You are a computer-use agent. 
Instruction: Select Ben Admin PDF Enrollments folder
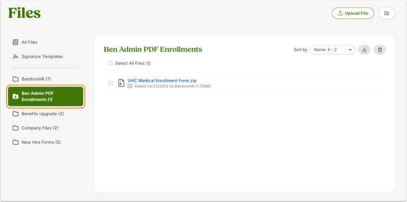[x=46, y=96]
